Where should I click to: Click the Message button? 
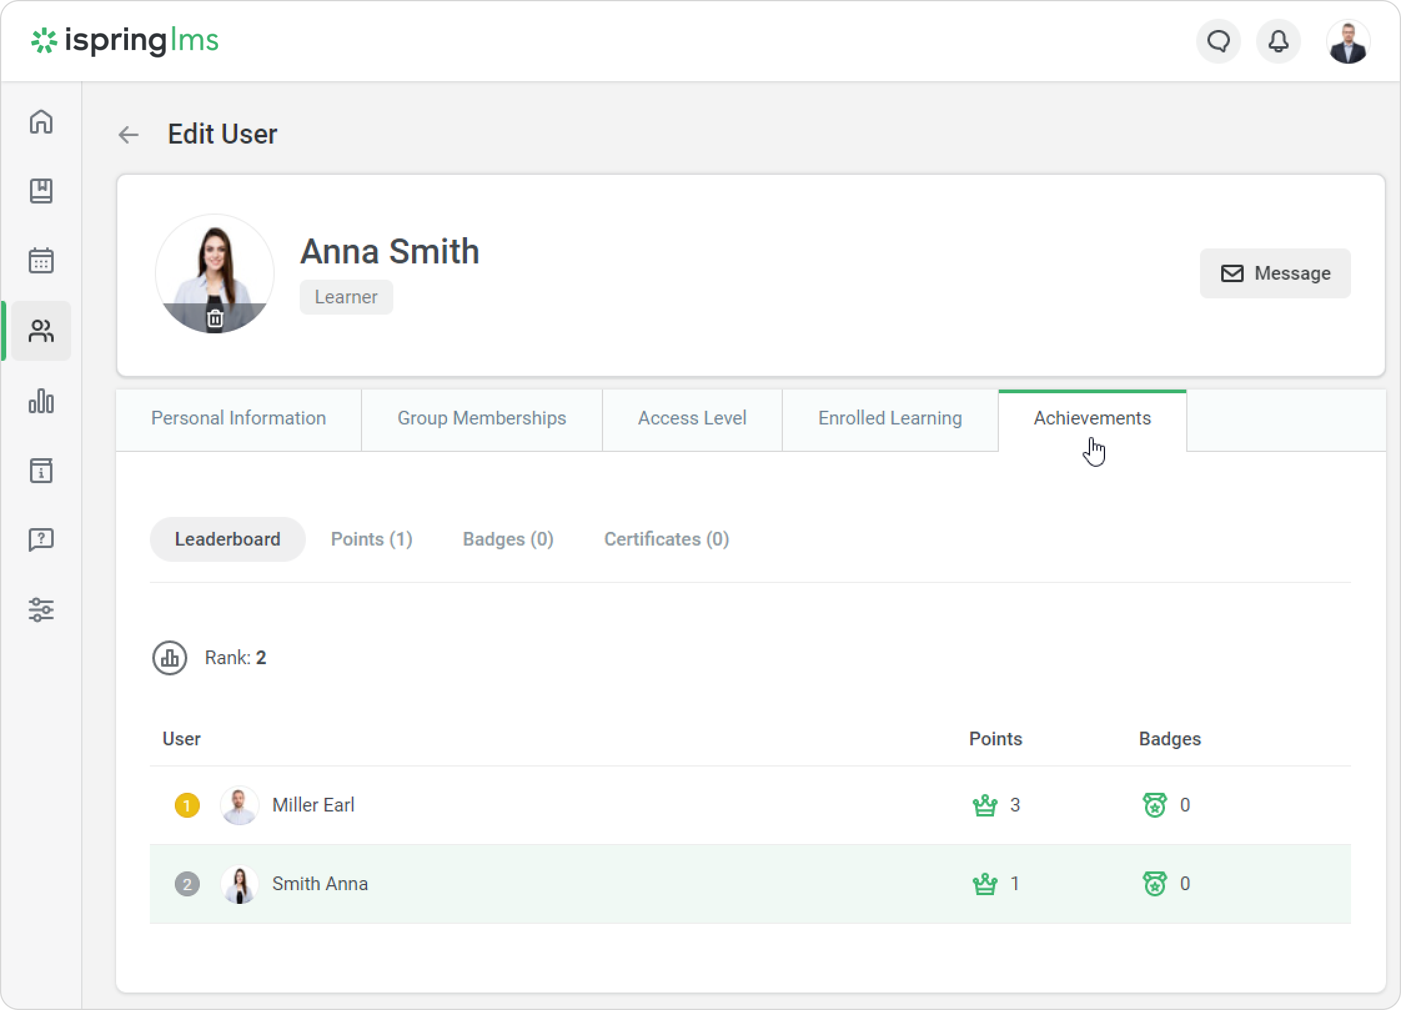[1275, 273]
